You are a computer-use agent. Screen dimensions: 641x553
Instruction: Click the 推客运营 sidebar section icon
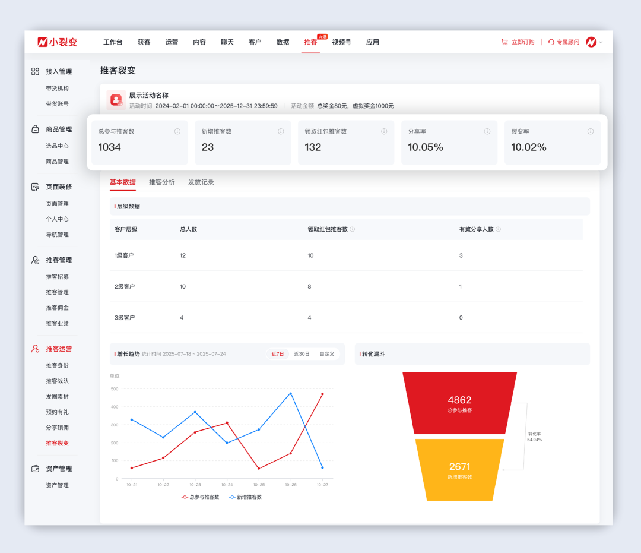(36, 349)
